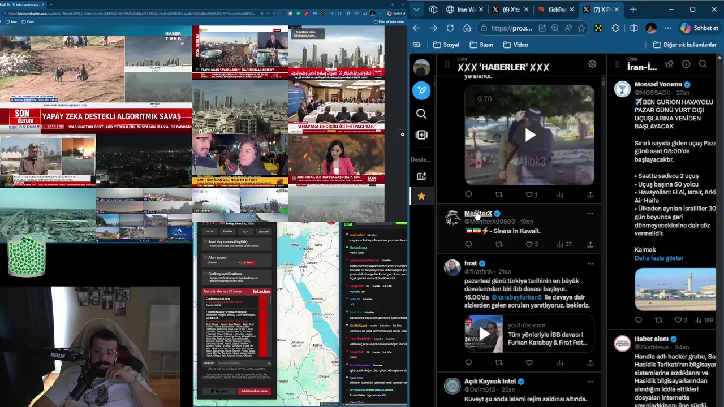
Task: Open the browser profile avatar
Action: click(x=651, y=28)
